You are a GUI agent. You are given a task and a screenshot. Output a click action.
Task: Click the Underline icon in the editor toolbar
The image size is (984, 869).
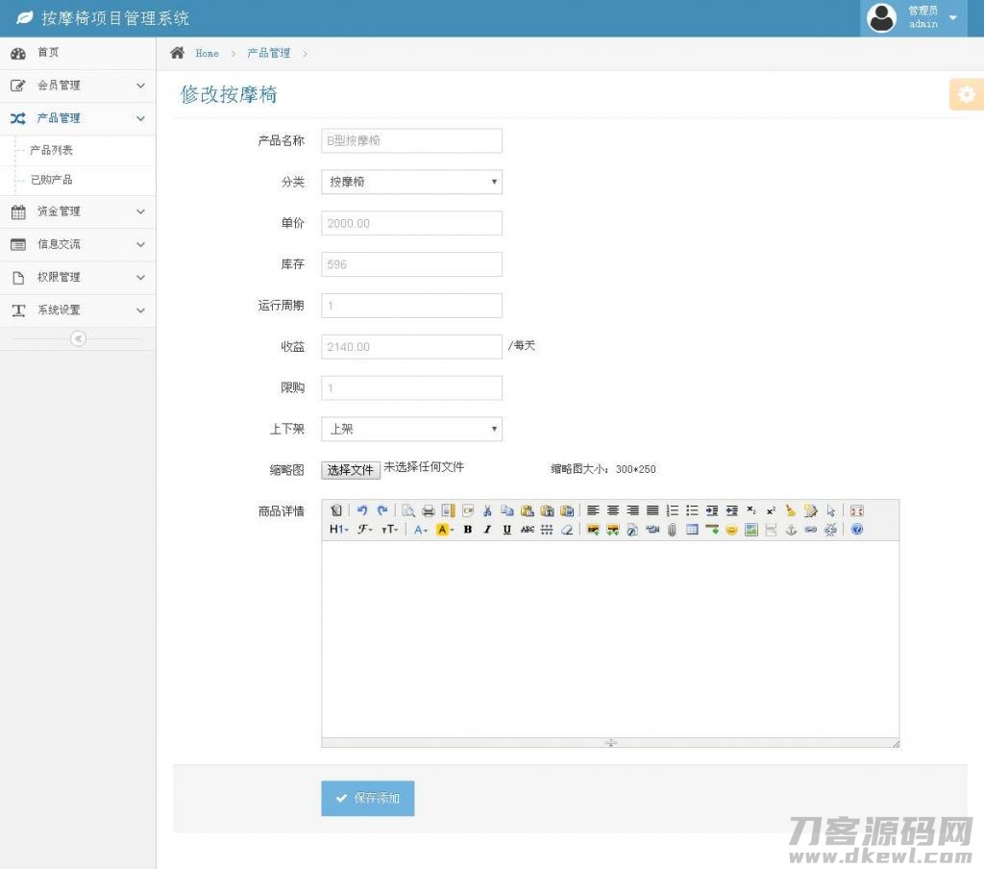tap(507, 530)
